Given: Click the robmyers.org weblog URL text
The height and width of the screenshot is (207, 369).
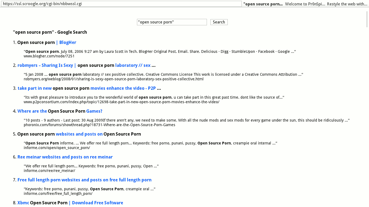Looking at the screenshot, I should tap(114, 79).
